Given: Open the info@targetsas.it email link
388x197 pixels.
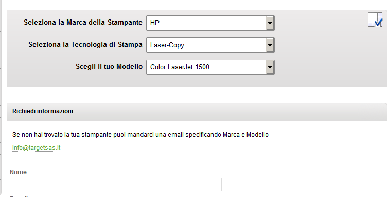Looking at the screenshot, I should point(37,148).
